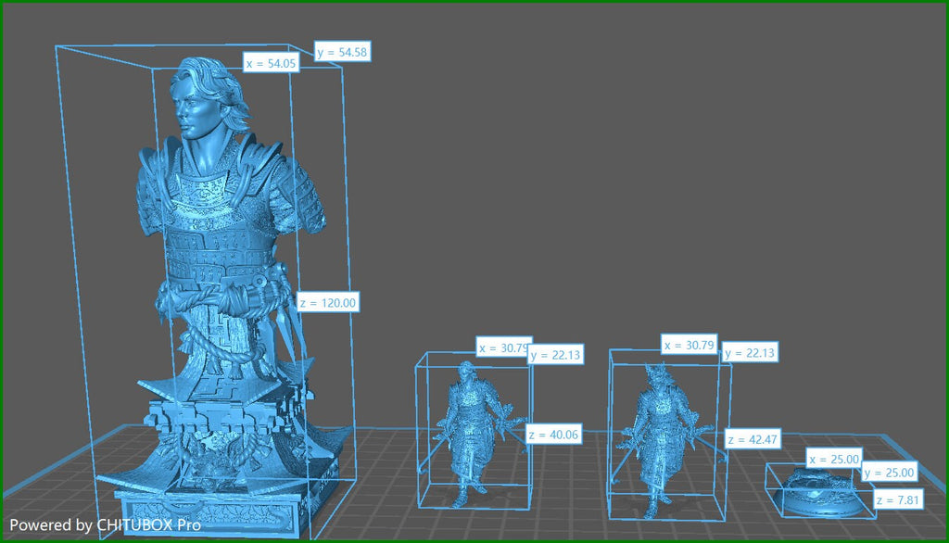Image resolution: width=949 pixels, height=543 pixels.
Task: Click the z = 40.06 label
Action: click(x=554, y=434)
